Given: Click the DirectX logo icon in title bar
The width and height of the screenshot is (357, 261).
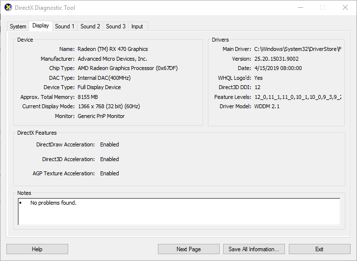Looking at the screenshot, I should coord(8,7).
